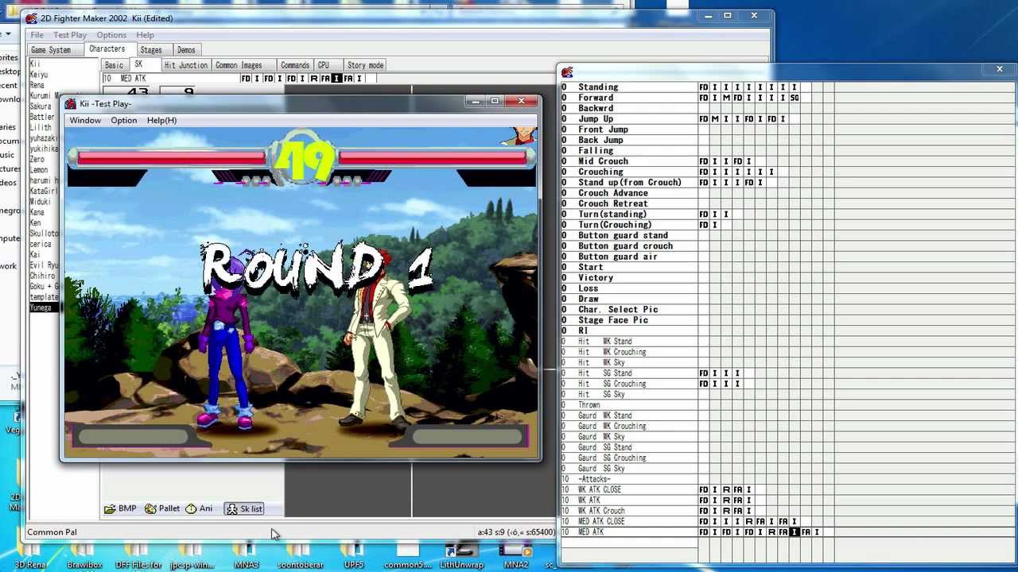Viewport: 1018px width, 572px height.
Task: Click the M cell in the Jump Up row
Action: click(715, 119)
